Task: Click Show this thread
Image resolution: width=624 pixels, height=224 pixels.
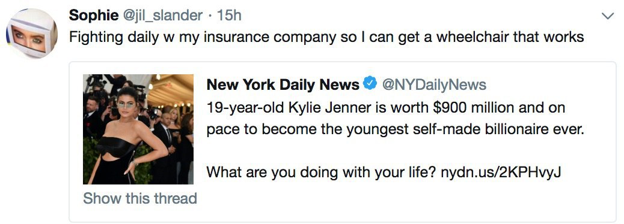Action: (140, 198)
